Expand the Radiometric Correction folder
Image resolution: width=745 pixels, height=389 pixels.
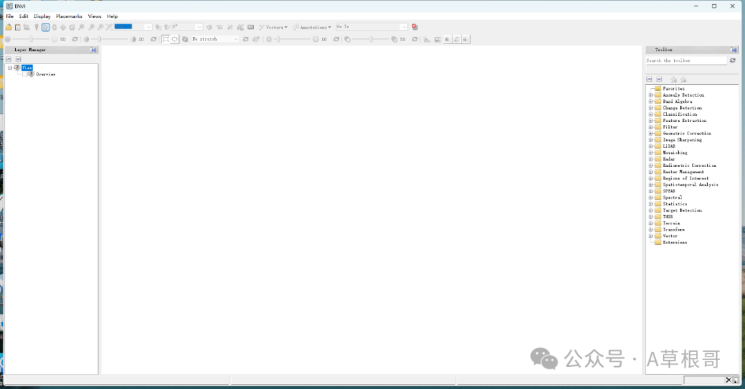pyautogui.click(x=650, y=166)
